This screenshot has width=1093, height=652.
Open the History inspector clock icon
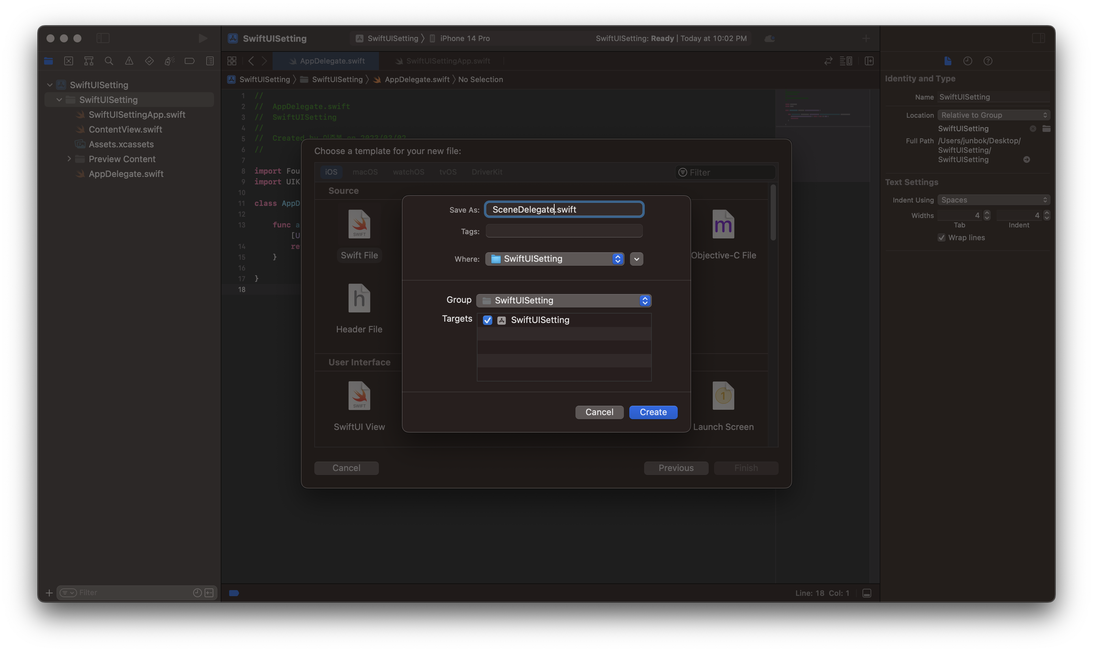[967, 61]
